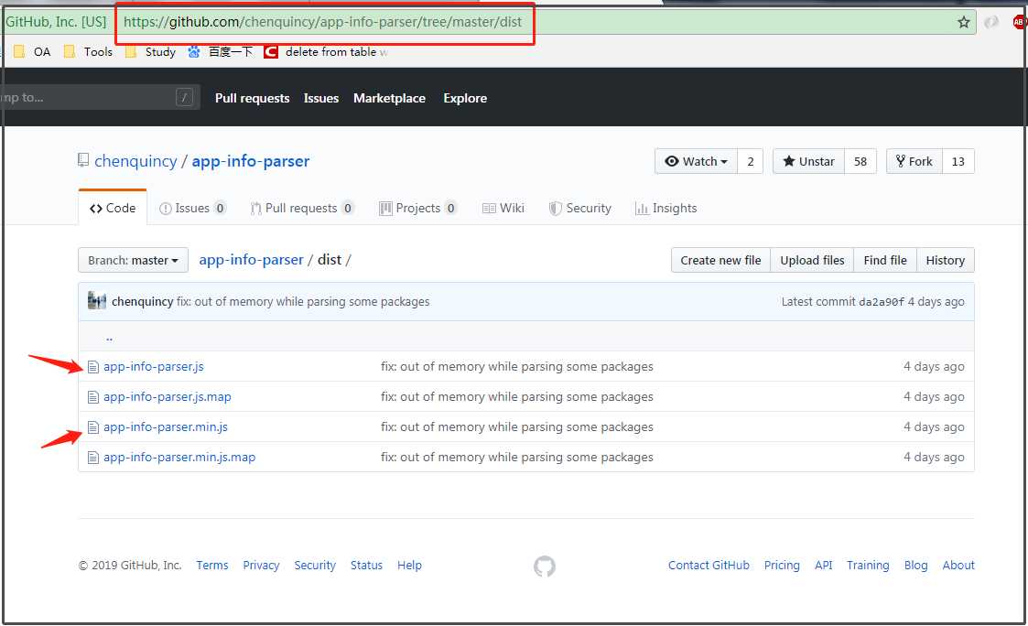Open the repository Security tab
This screenshot has width=1028, height=626.
click(x=580, y=208)
